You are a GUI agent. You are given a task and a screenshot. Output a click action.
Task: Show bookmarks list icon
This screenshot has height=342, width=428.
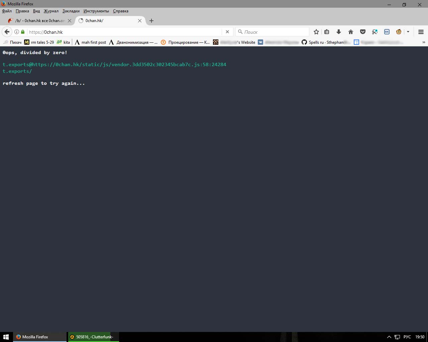pos(327,32)
